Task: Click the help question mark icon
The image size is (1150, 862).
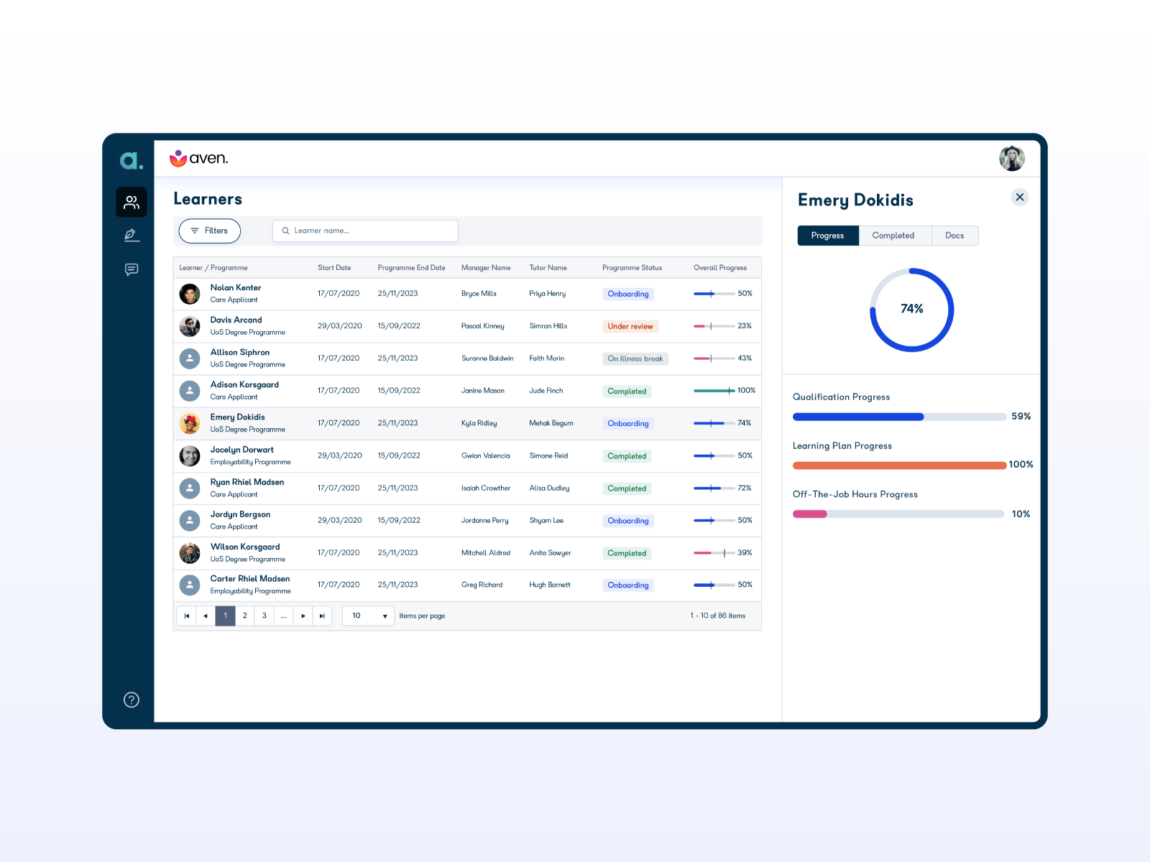Action: click(x=131, y=700)
